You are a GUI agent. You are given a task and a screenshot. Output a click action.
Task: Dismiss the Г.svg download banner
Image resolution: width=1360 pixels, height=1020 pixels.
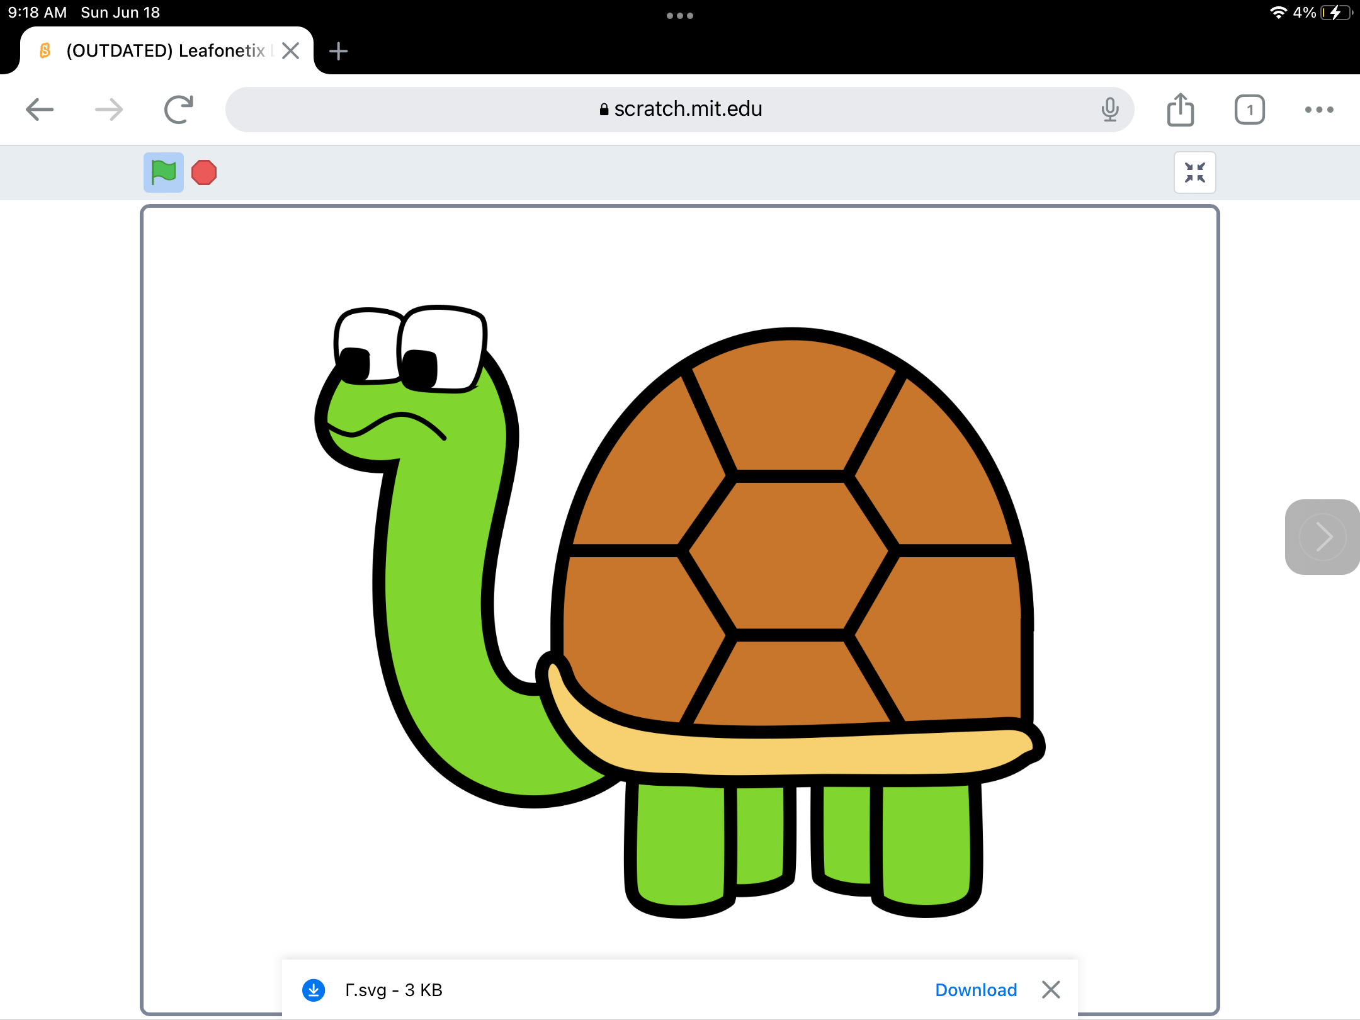pos(1051,990)
